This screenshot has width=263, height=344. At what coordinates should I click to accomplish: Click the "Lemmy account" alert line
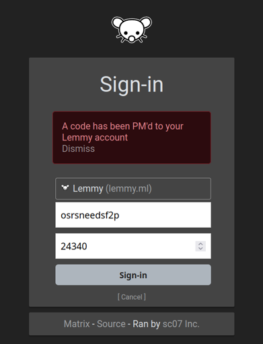[x=95, y=138]
